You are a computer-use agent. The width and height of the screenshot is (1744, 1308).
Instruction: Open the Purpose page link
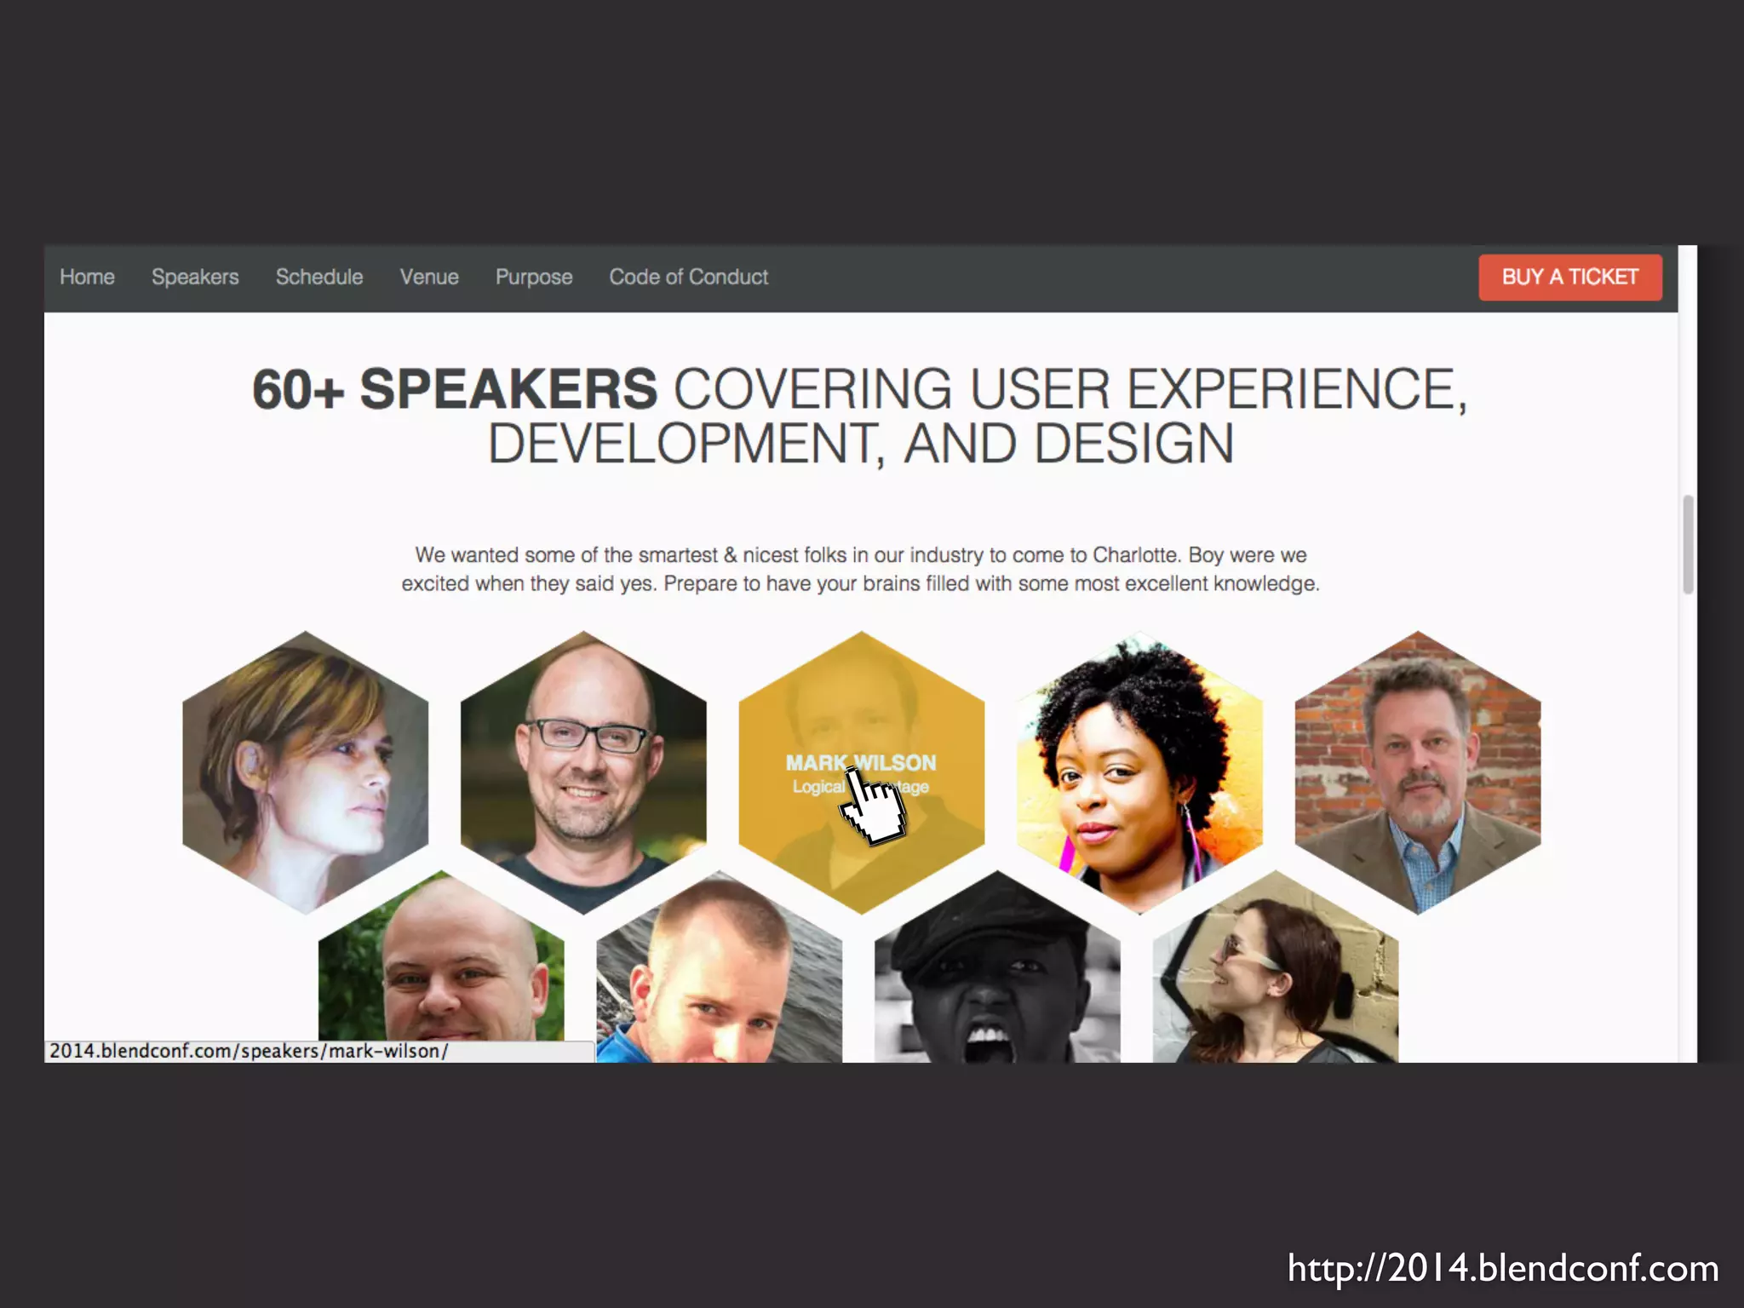click(x=534, y=278)
